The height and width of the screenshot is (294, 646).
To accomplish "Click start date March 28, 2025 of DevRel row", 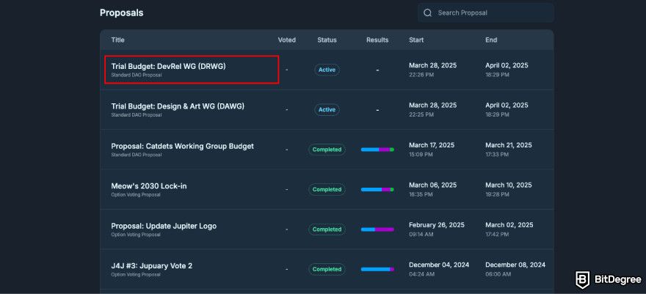I will click(x=432, y=65).
